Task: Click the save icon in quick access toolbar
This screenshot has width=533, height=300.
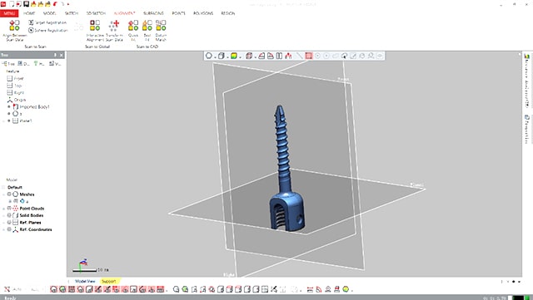Action: click(26, 4)
